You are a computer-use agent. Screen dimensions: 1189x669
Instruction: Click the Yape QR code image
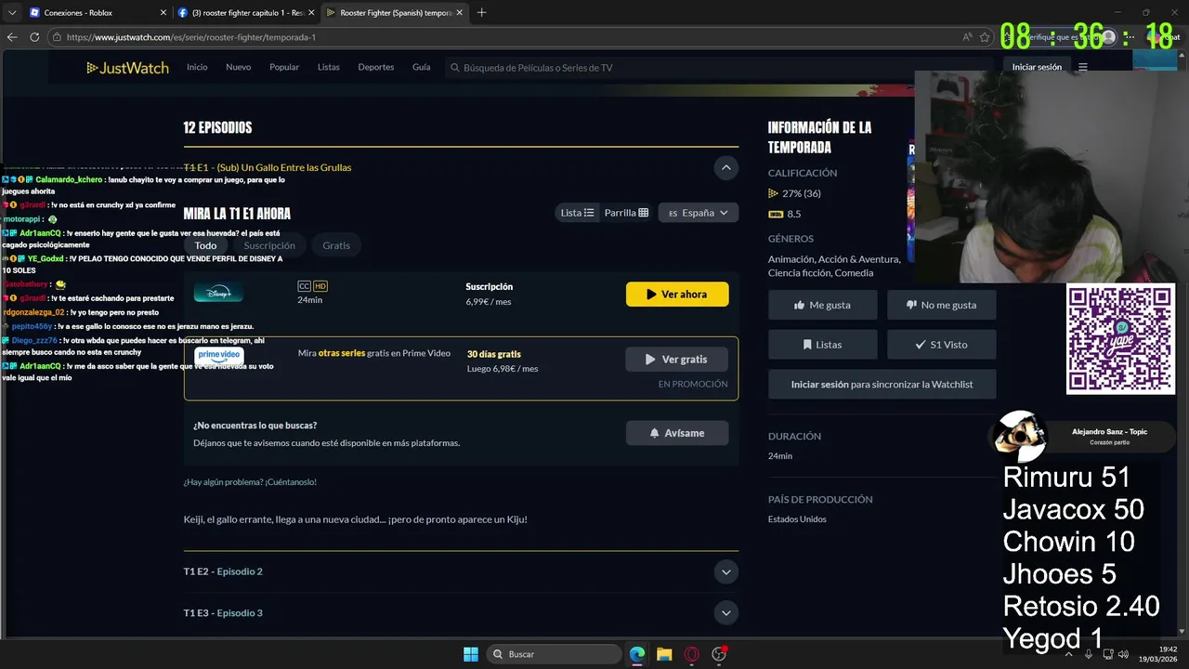click(1120, 339)
